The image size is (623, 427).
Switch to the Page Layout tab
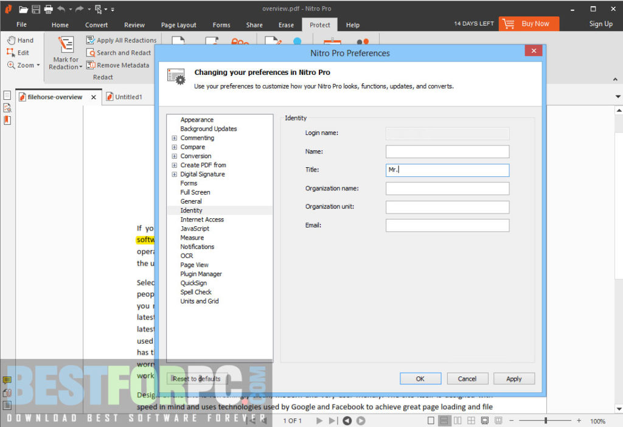click(x=178, y=24)
